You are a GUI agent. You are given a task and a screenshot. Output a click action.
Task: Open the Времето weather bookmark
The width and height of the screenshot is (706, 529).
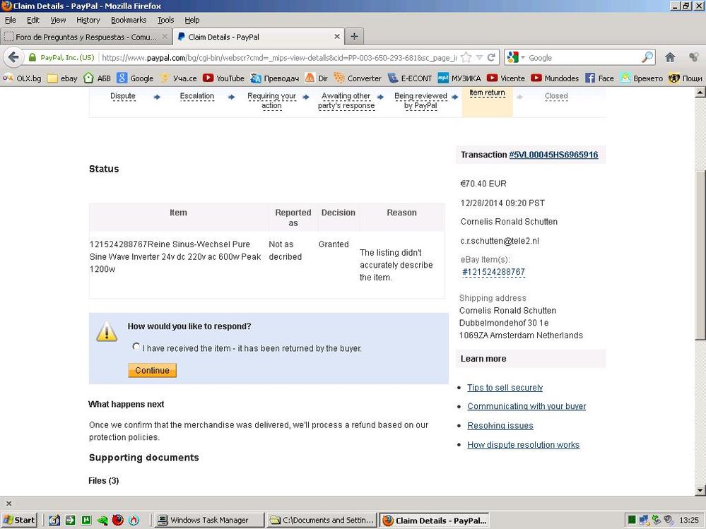(641, 78)
